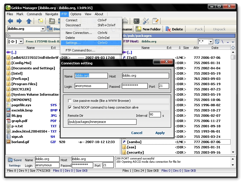The height and width of the screenshot is (182, 242).
Task: Choose FTP Command Box... menu entry
Action: click(x=91, y=50)
